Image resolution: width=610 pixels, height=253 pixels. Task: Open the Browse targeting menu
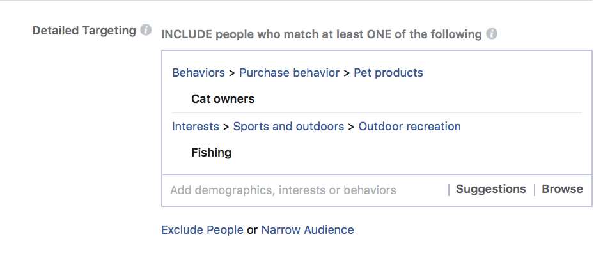click(562, 189)
